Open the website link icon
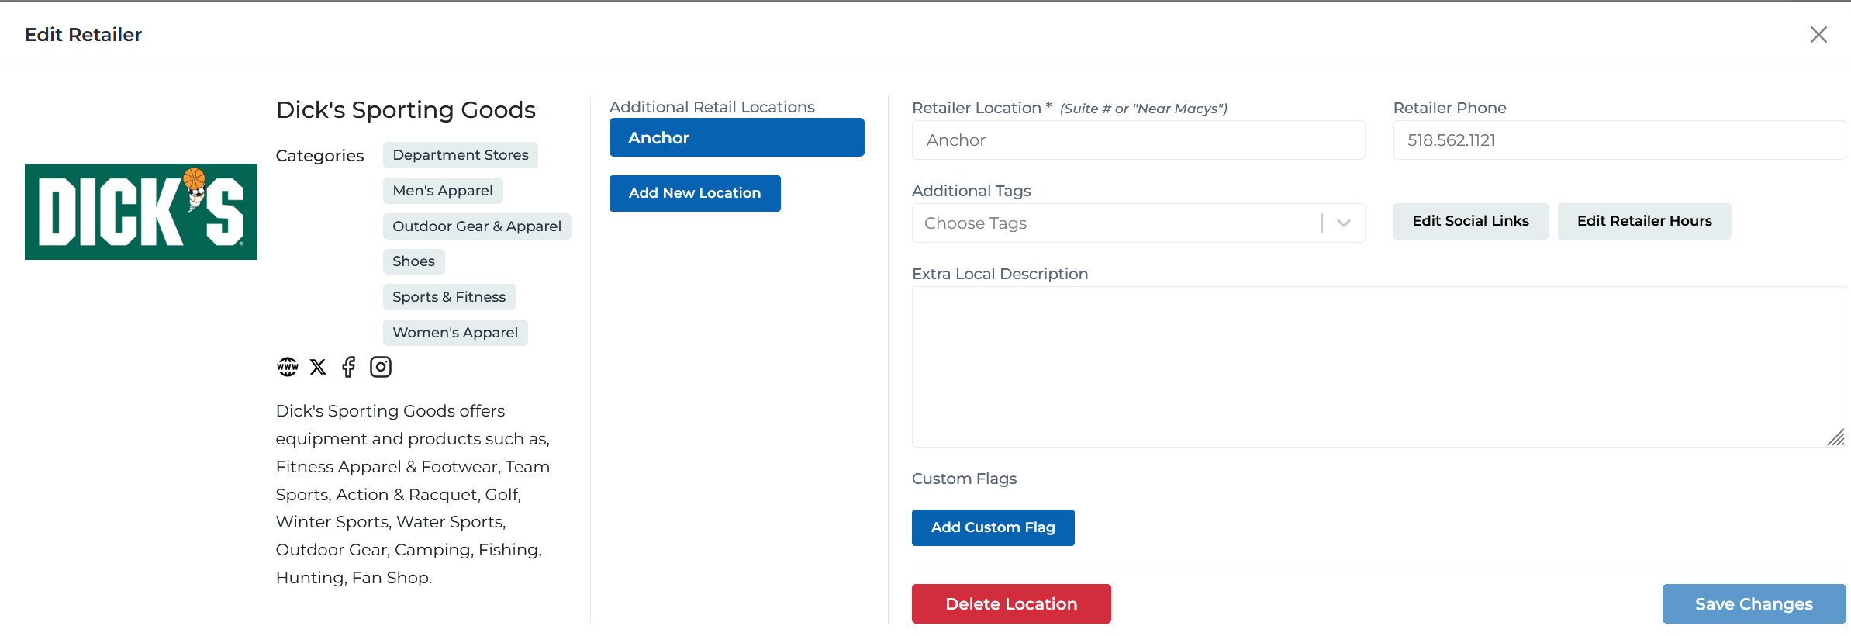This screenshot has width=1851, height=636. (x=288, y=367)
